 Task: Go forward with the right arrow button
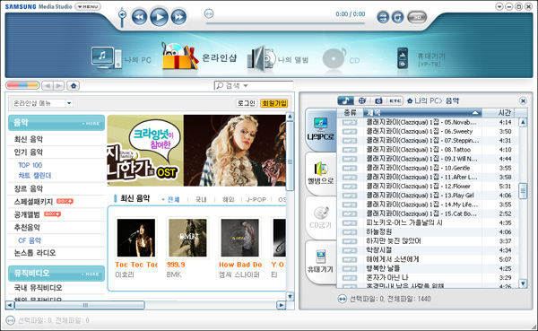pyautogui.click(x=58, y=85)
